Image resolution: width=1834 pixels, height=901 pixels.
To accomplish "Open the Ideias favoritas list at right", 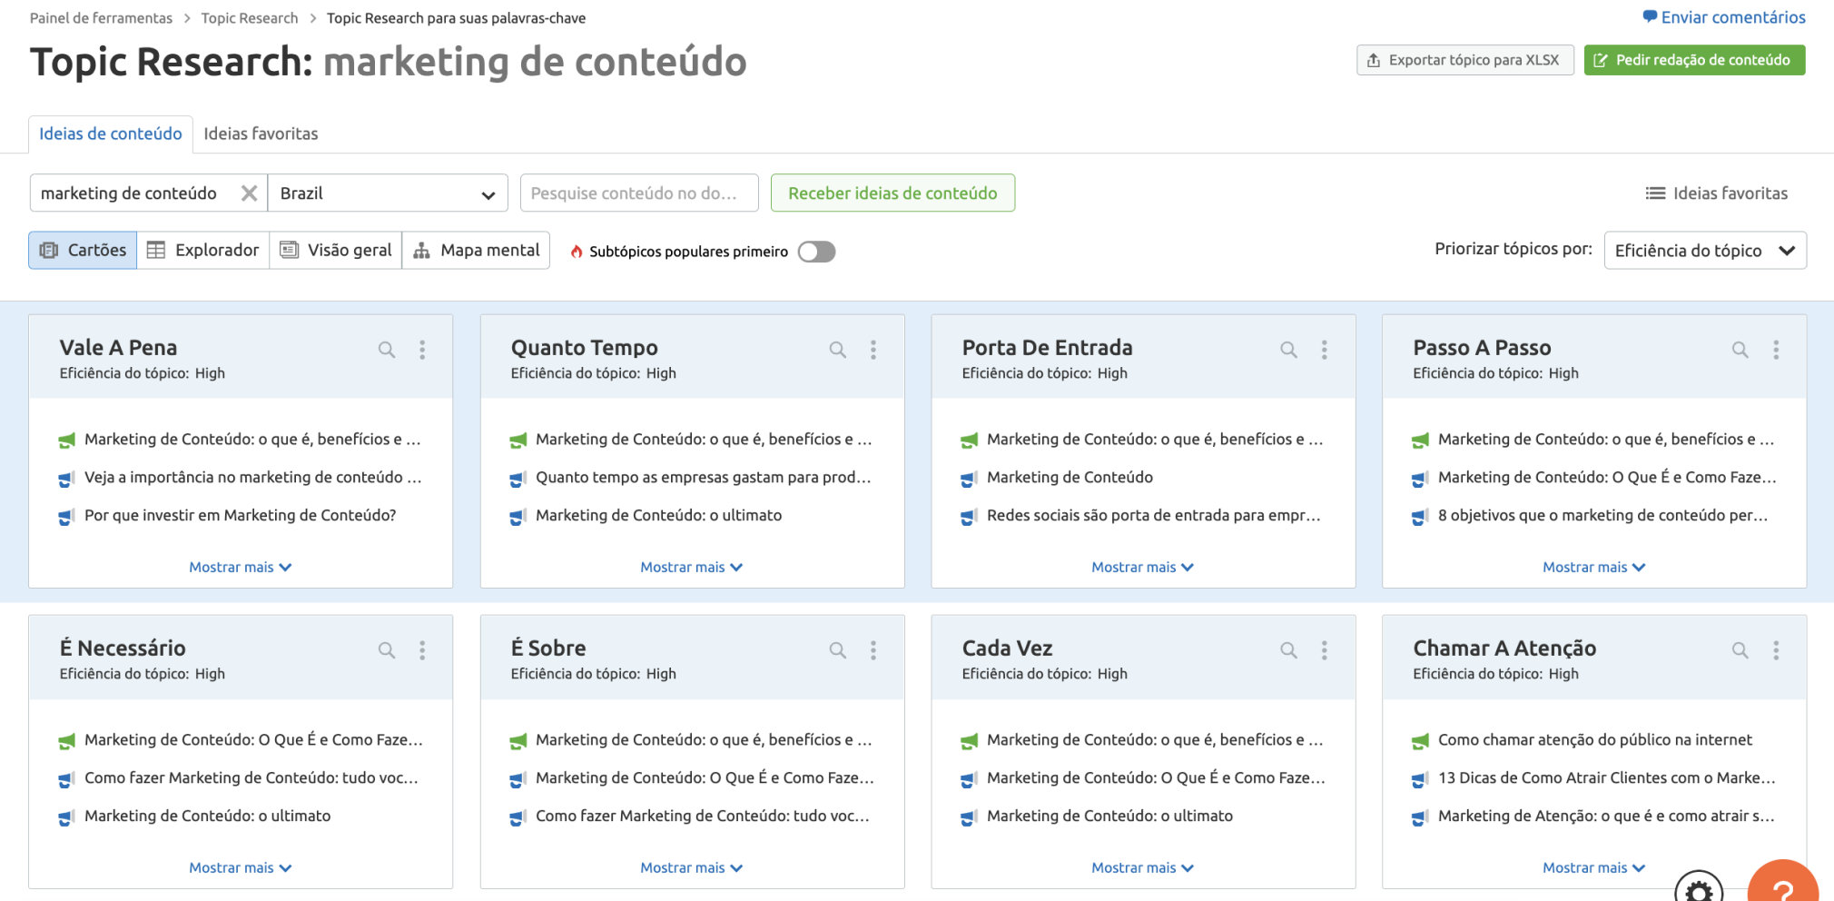I will click(1717, 193).
